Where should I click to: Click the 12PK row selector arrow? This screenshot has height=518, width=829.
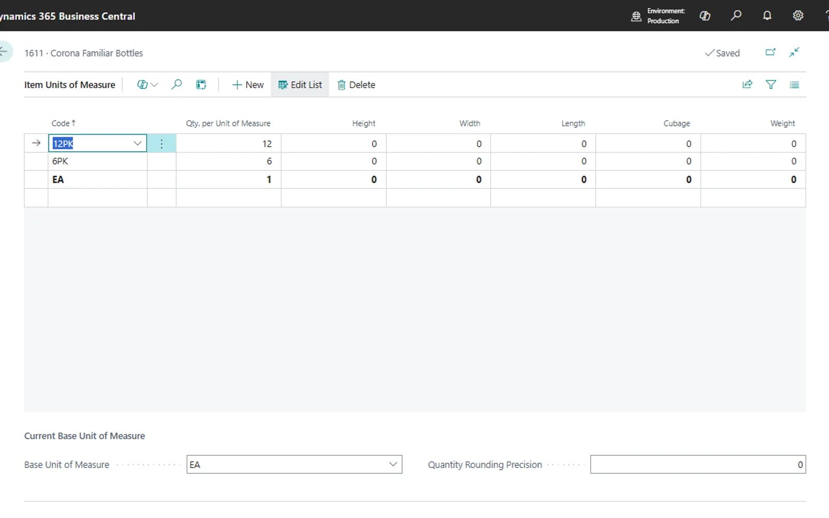[36, 143]
